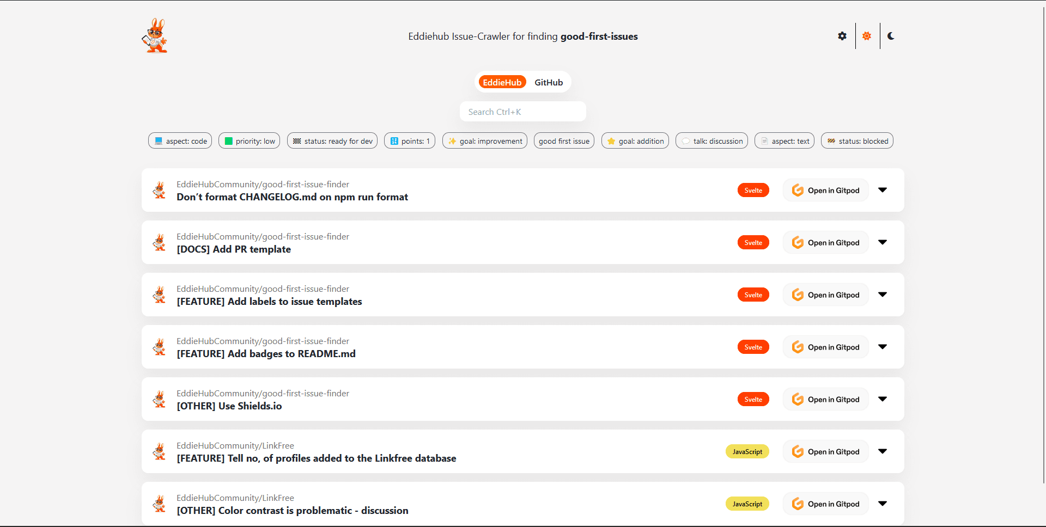The image size is (1046, 527).
Task: Click avatar icon beside CHANGELOG.md issue
Action: [x=159, y=190]
